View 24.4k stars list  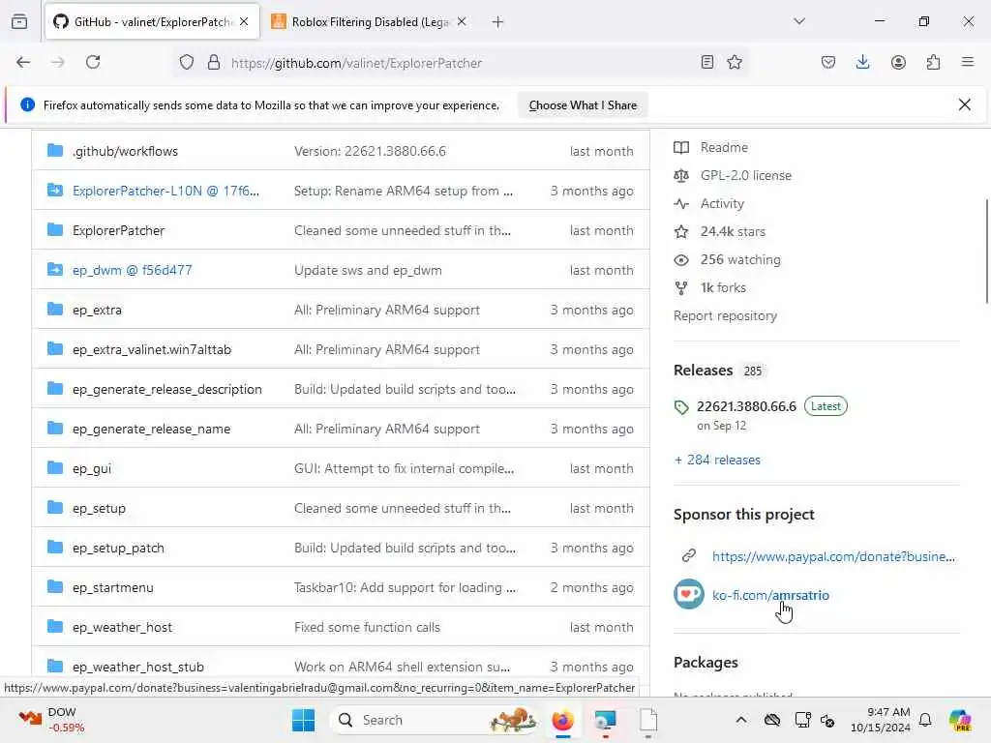(733, 232)
